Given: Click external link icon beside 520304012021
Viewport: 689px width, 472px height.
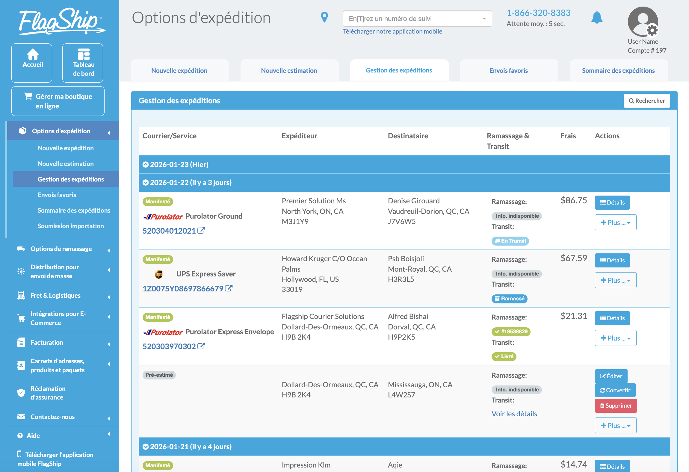Looking at the screenshot, I should click(x=201, y=231).
